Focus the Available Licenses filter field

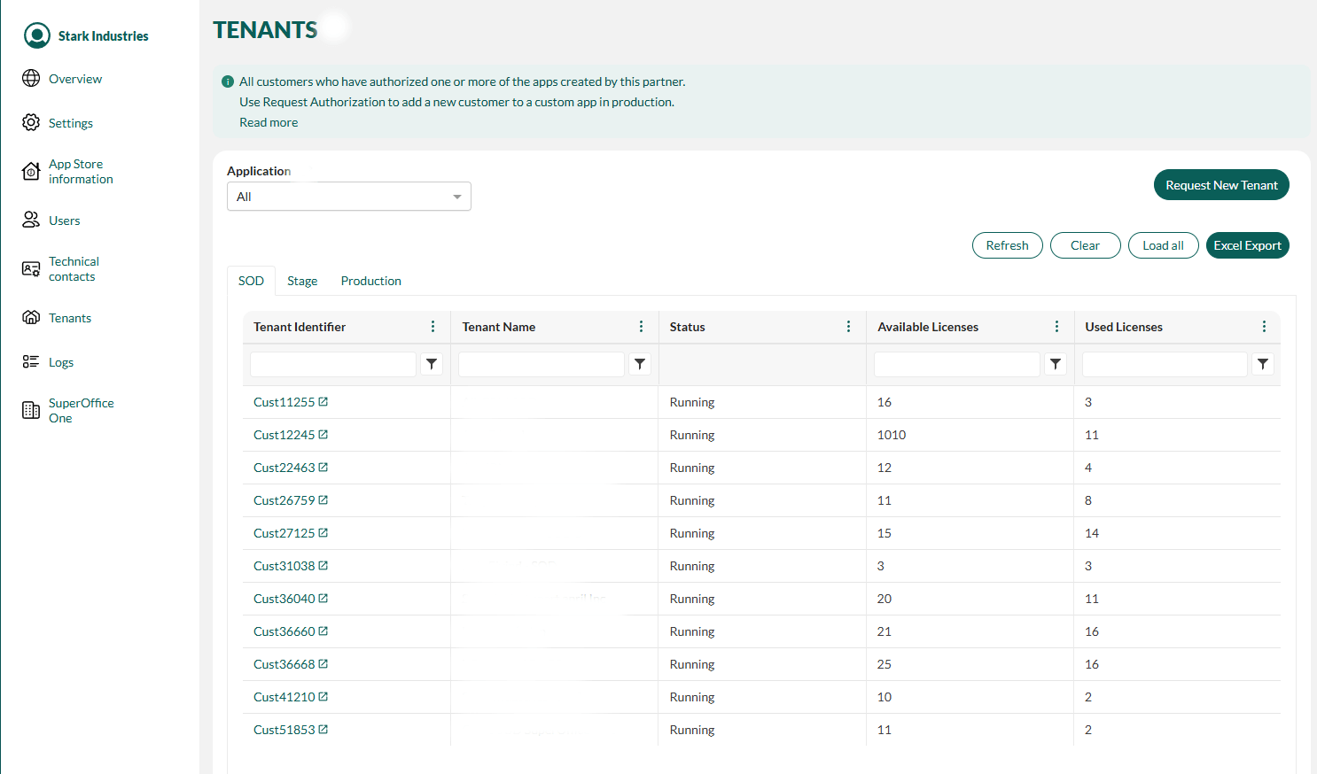[957, 364]
